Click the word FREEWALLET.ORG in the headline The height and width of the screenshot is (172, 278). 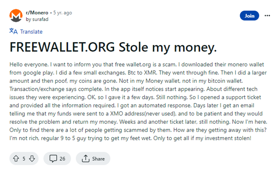coord(62,47)
